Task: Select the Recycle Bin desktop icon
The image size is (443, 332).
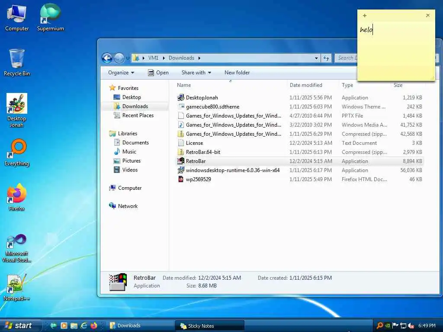Action: 17,63
